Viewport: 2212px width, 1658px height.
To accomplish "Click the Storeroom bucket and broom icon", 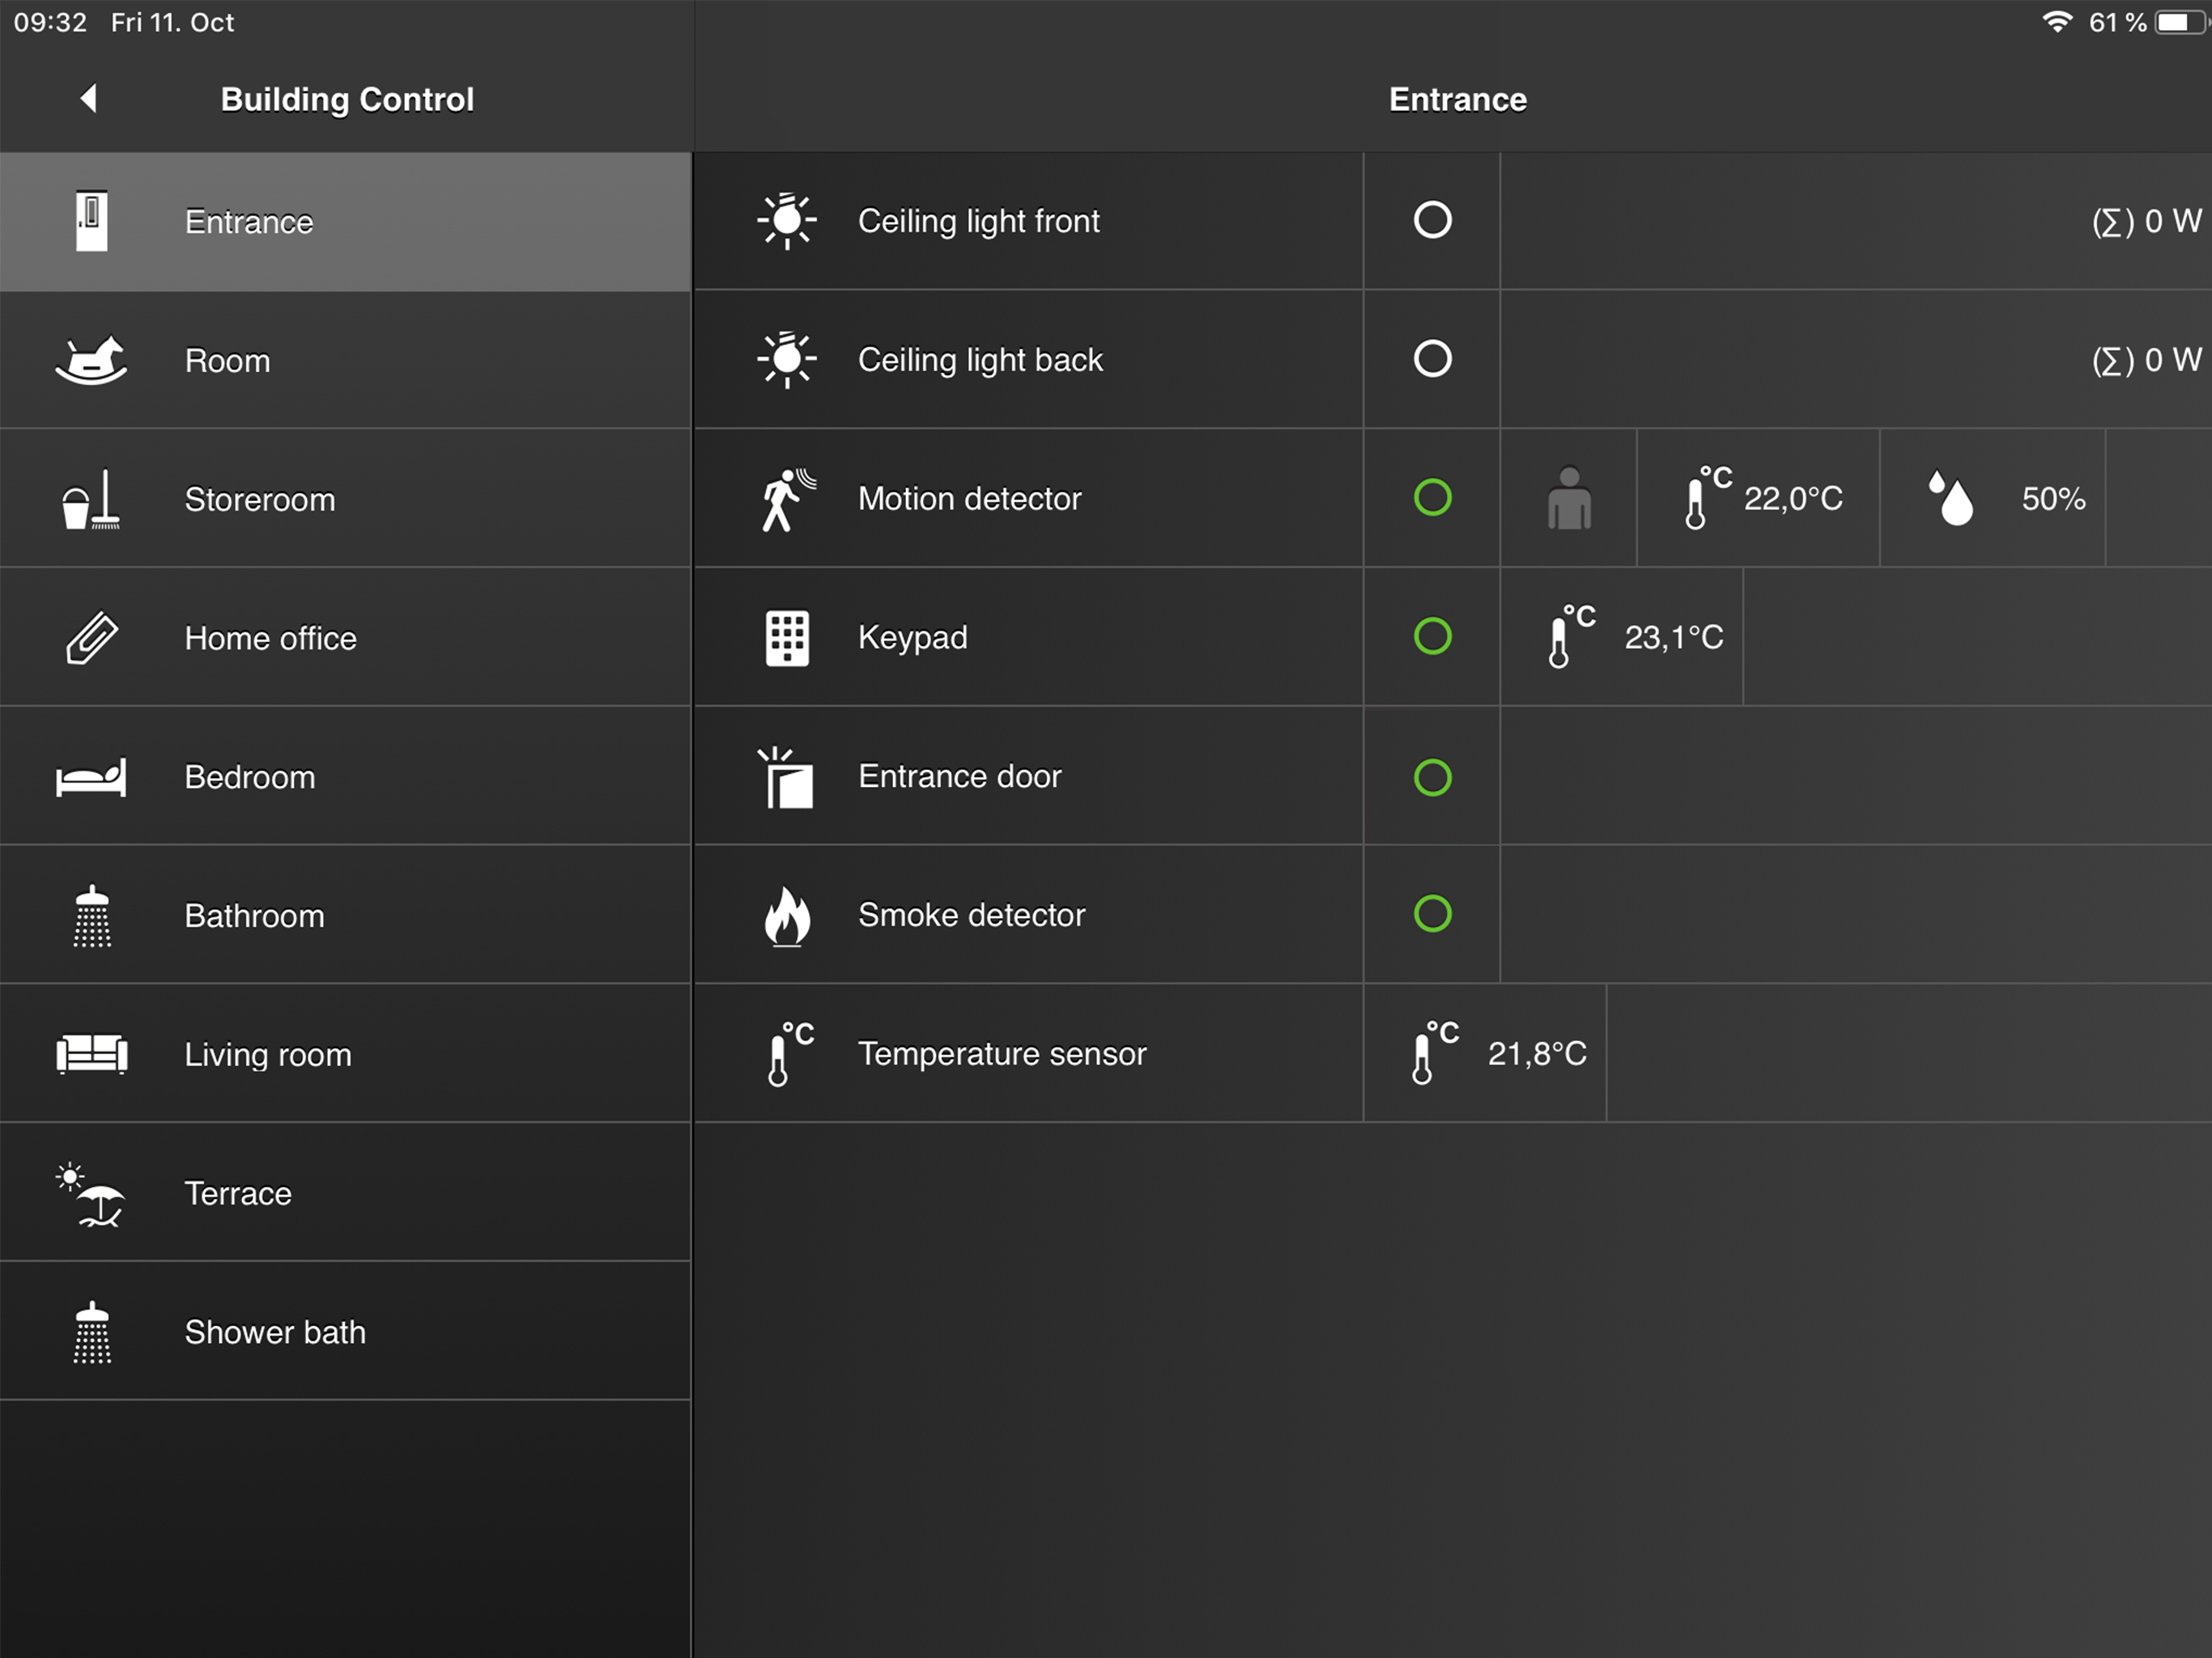I will pyautogui.click(x=91, y=499).
